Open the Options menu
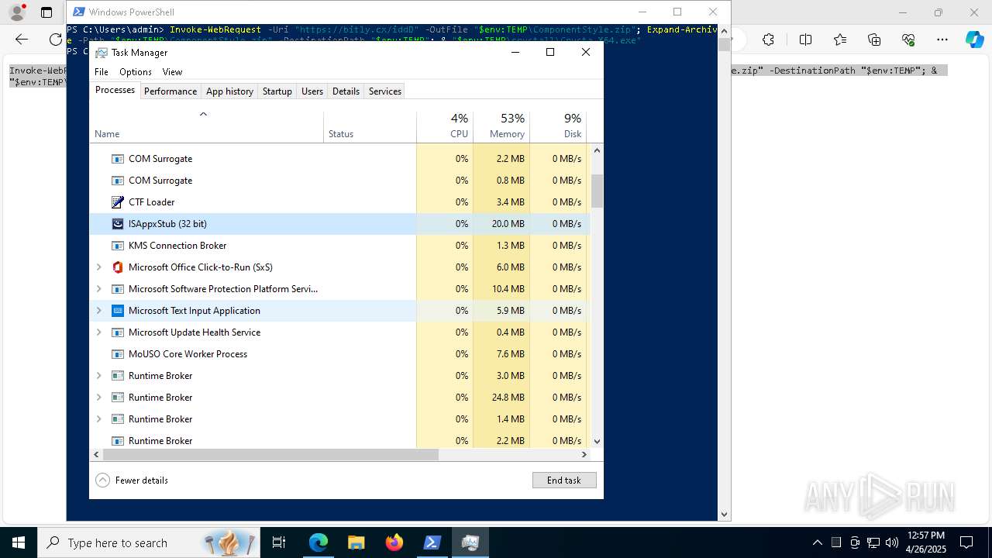This screenshot has width=992, height=558. (x=136, y=72)
